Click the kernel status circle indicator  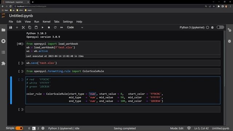pos(208,28)
